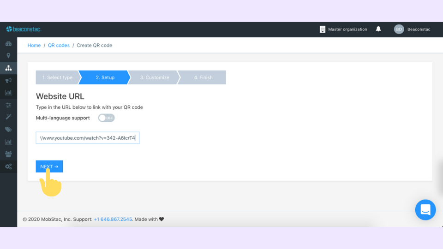Open the gears settings icon in sidebar

(8, 166)
